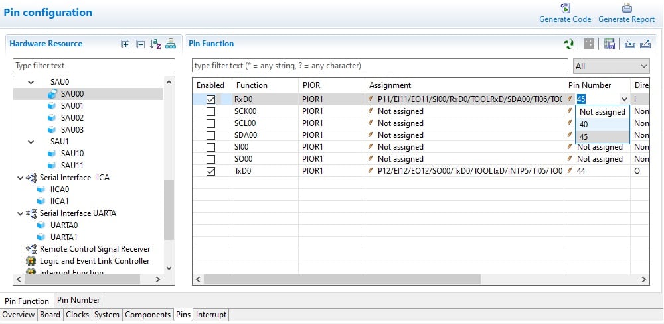Open the Clocks tab

point(77,315)
